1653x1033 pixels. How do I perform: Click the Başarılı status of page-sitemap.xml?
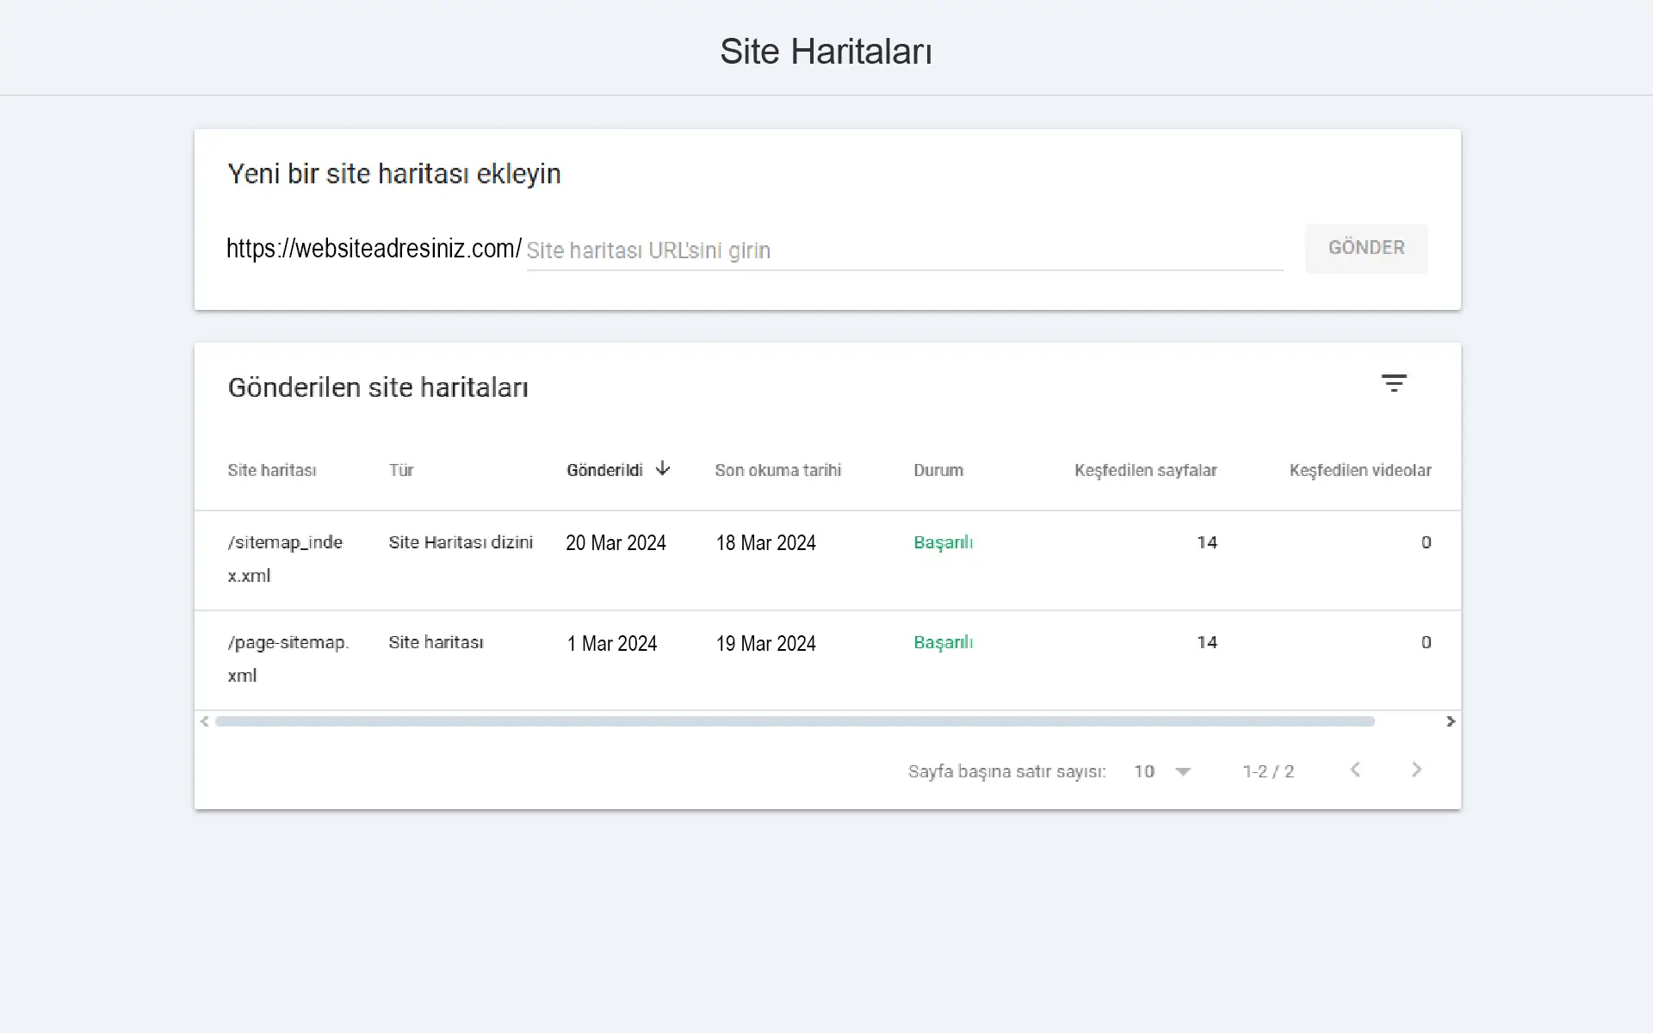(943, 642)
